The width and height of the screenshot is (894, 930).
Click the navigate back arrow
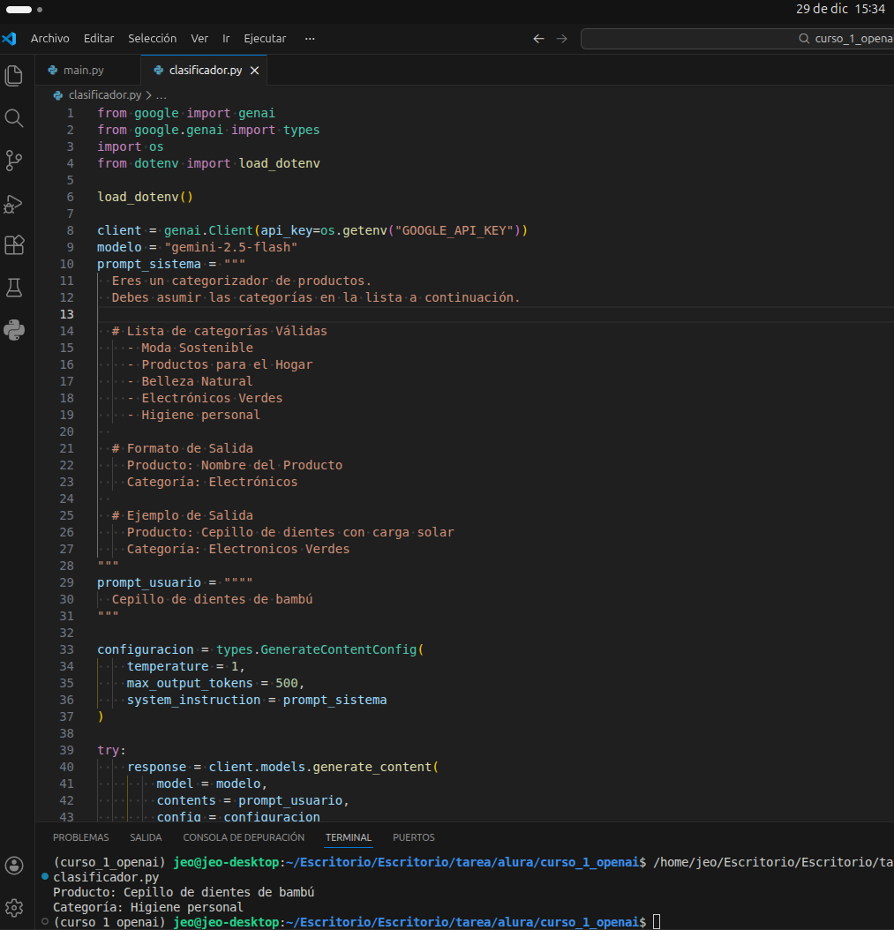538,39
